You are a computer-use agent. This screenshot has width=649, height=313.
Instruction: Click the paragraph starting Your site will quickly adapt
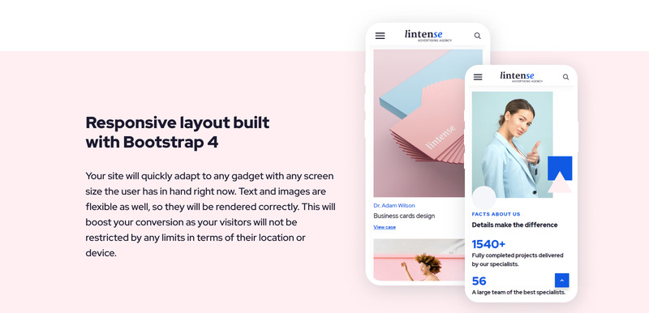click(x=210, y=214)
